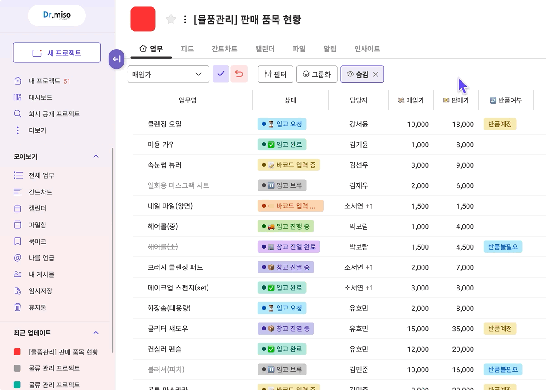Screen dimensions: 546x390
Task: Open 대시보드 from the sidebar
Action: (x=40, y=97)
